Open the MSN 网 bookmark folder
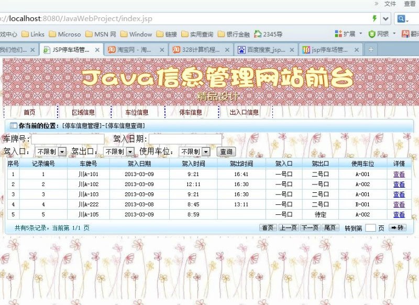Screen dimensions: 419x305 click(x=101, y=34)
